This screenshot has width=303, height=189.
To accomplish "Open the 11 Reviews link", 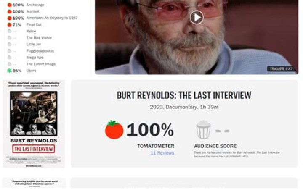I will tap(162, 153).
